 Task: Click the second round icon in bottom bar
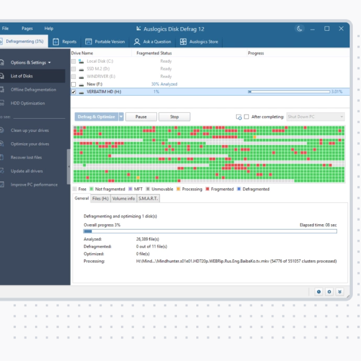[329, 292]
